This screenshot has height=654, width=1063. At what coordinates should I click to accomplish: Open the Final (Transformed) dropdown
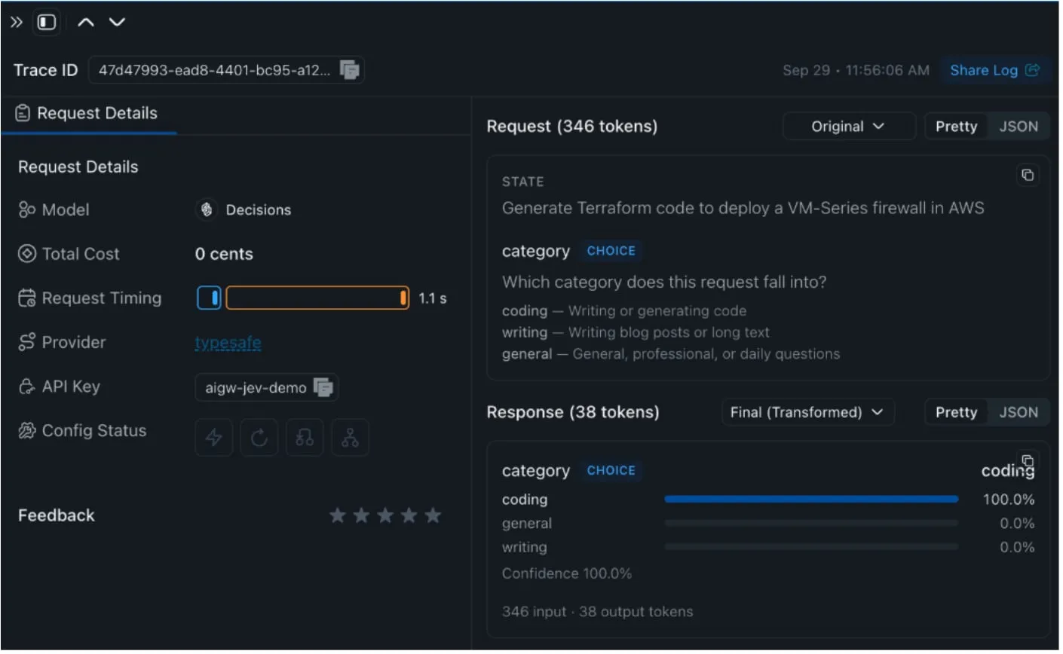[807, 412]
